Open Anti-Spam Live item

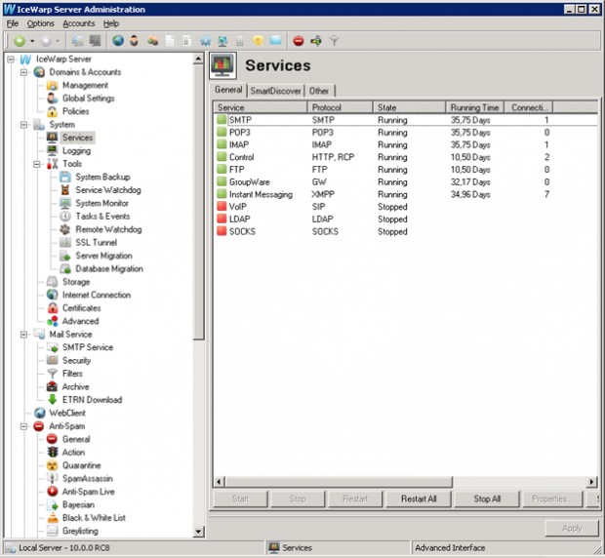click(89, 492)
